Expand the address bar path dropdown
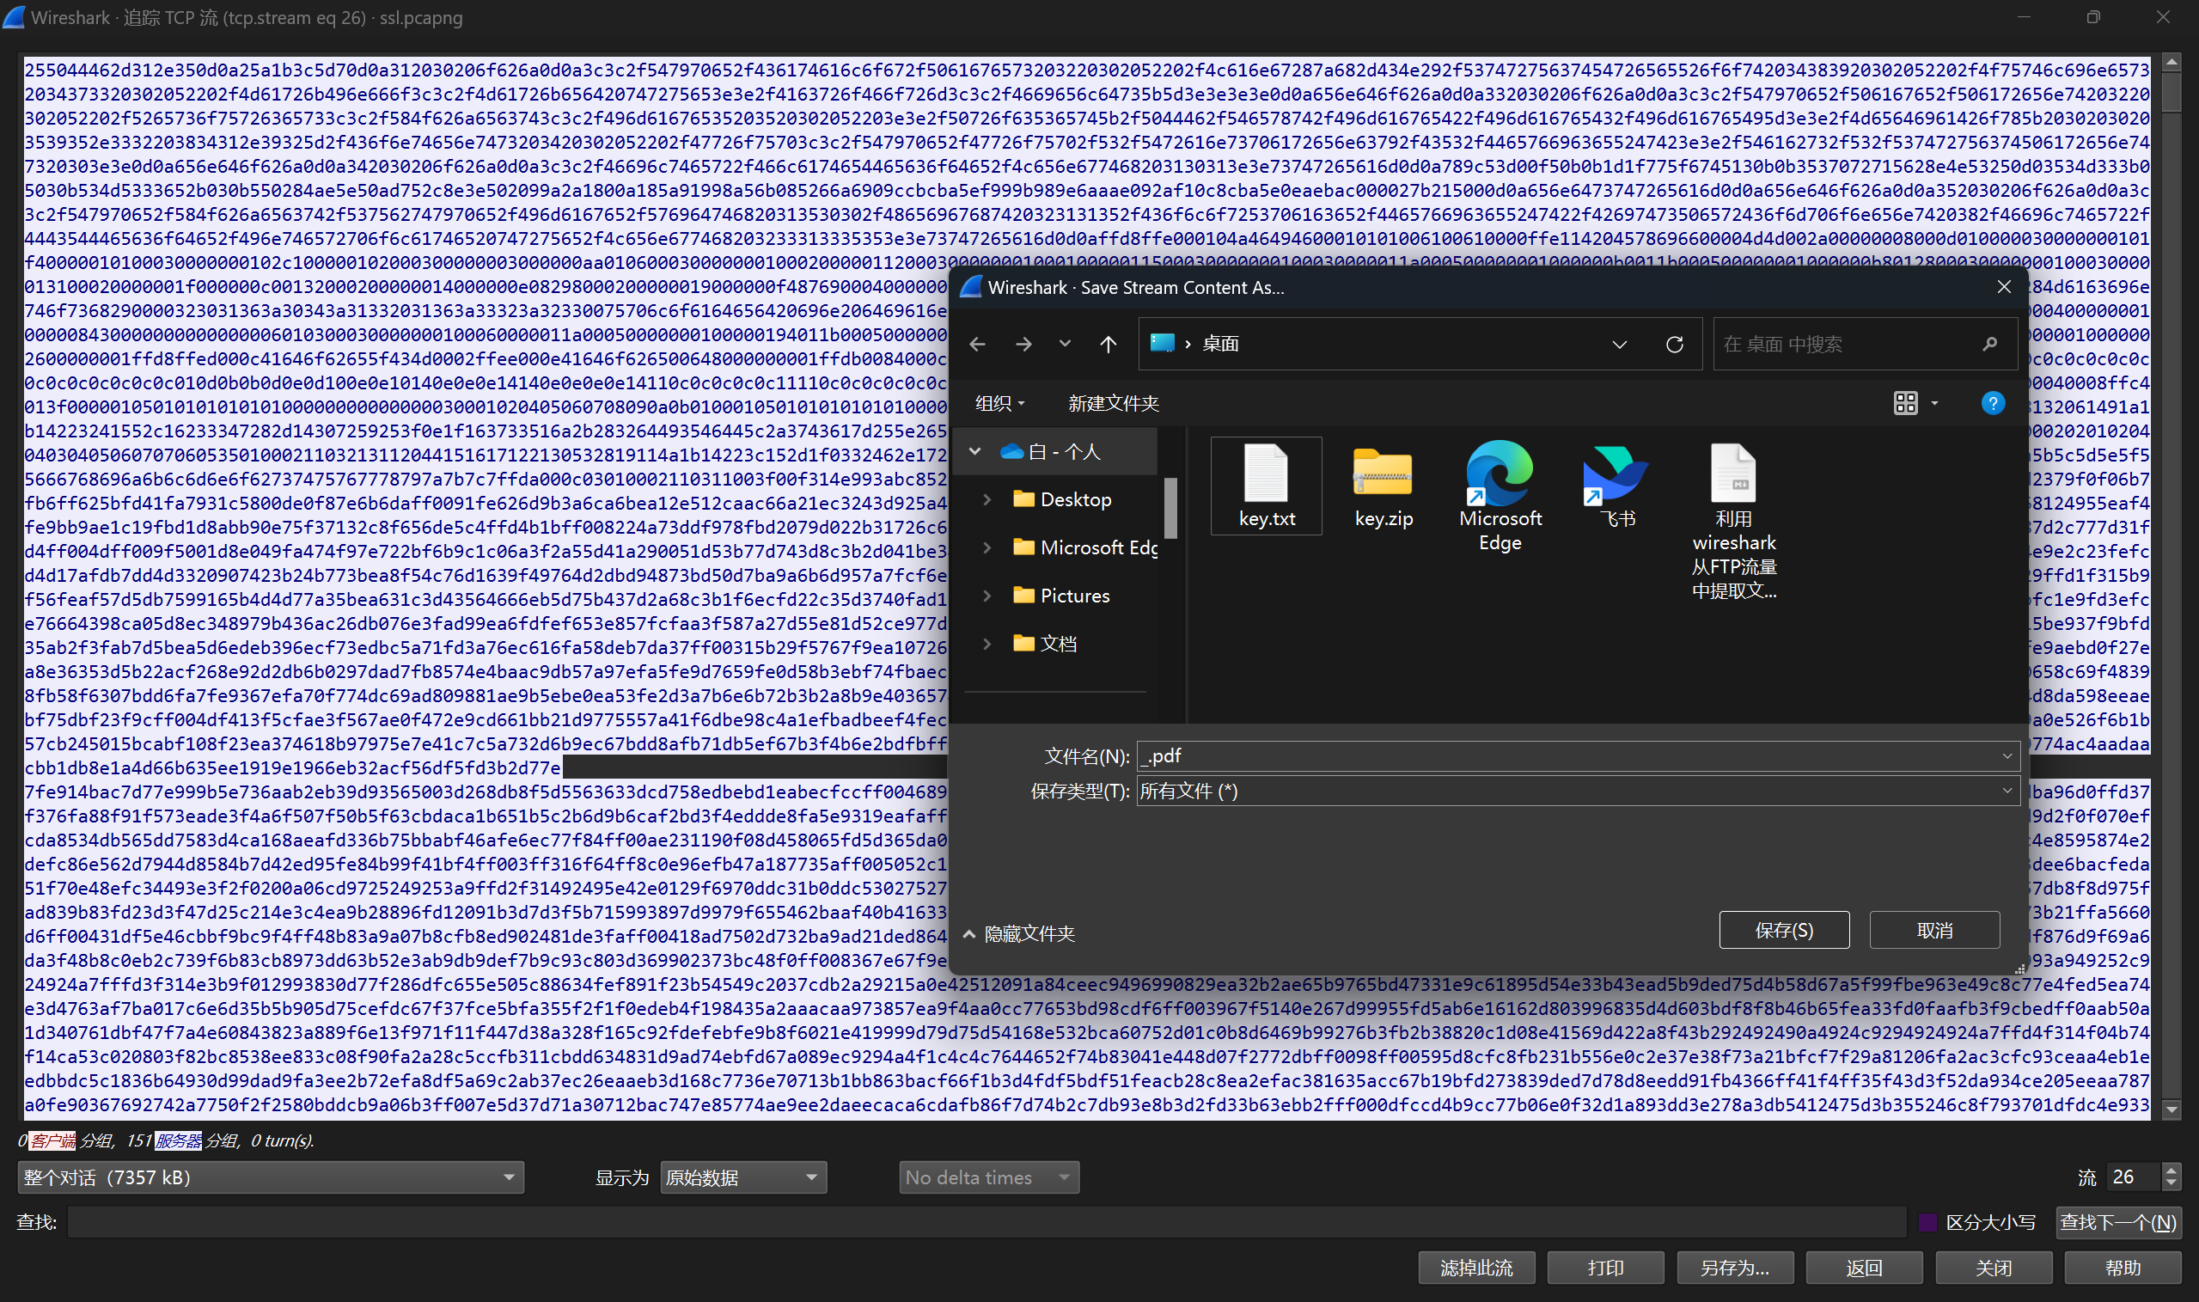This screenshot has height=1302, width=2199. coord(1619,344)
